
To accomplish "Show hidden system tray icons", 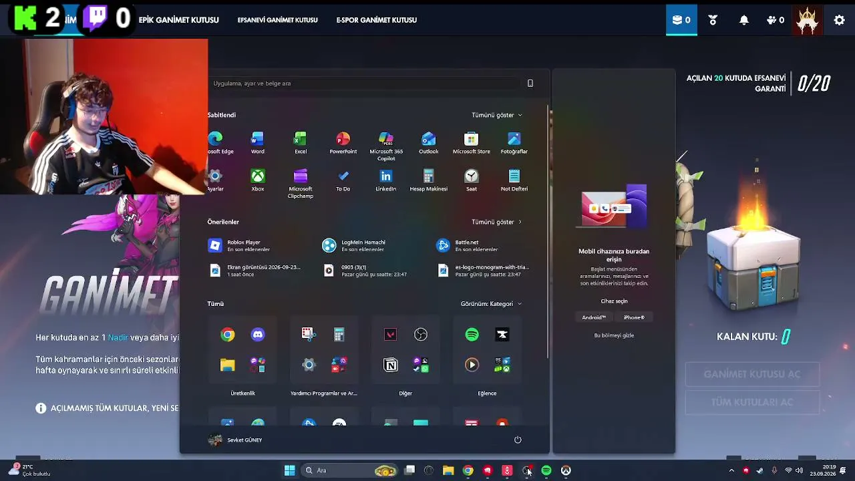I will click(x=731, y=470).
